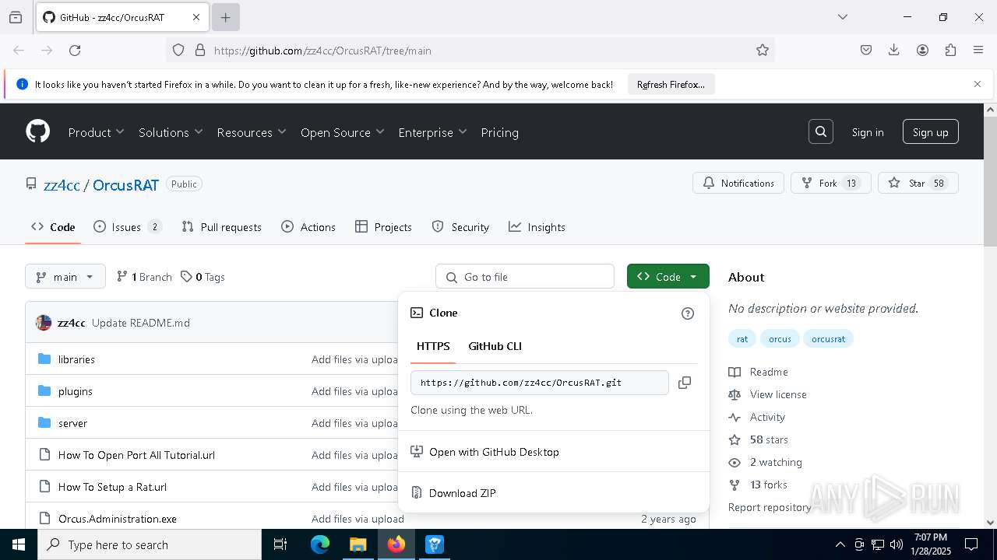Click the Windows taskbar search box
Screen dimensions: 997x560
[x=150, y=544]
